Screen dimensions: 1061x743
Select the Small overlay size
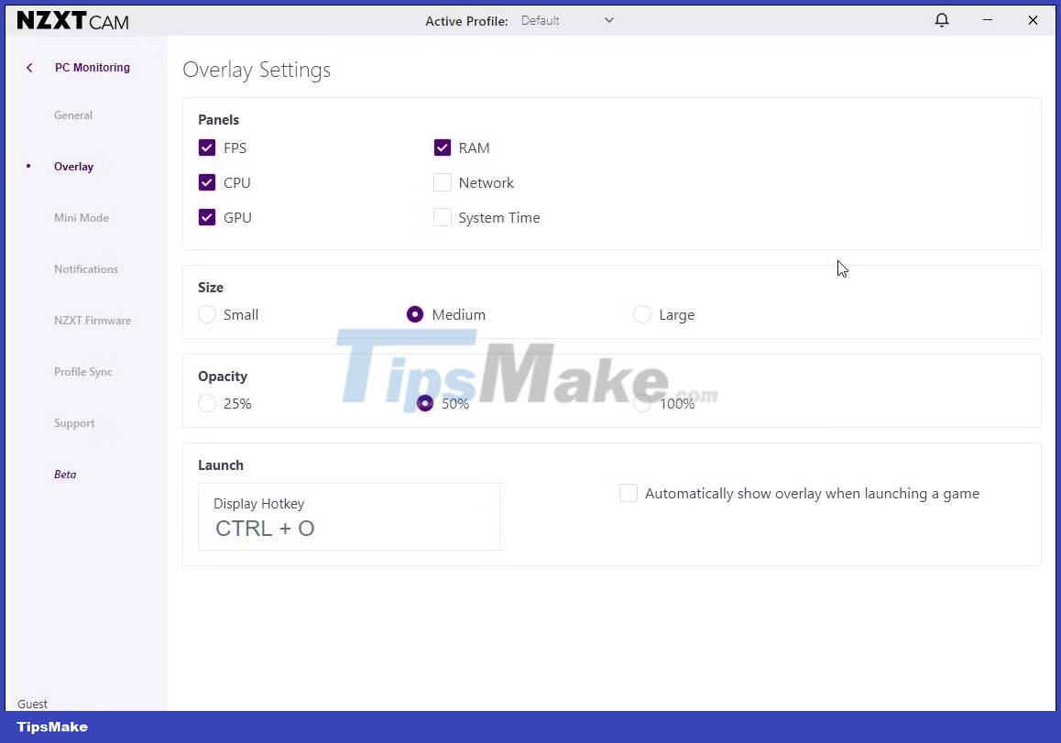coord(207,314)
